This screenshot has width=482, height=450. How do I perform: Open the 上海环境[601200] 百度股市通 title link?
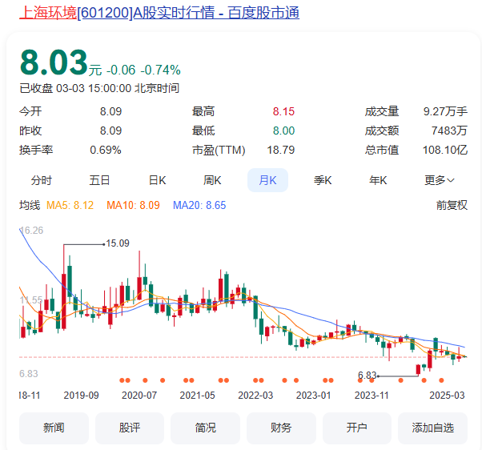tap(159, 13)
